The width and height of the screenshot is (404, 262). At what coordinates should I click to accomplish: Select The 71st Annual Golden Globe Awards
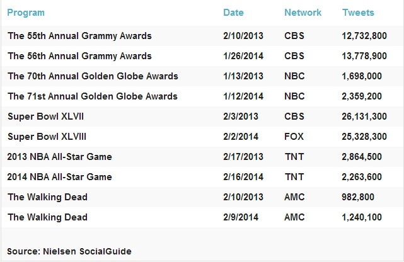tap(92, 96)
